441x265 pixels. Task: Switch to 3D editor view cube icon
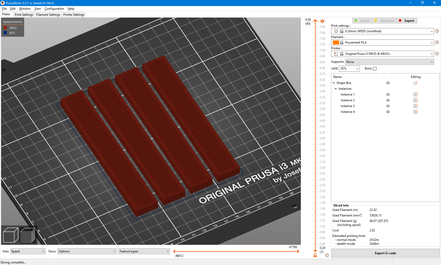coord(10,235)
